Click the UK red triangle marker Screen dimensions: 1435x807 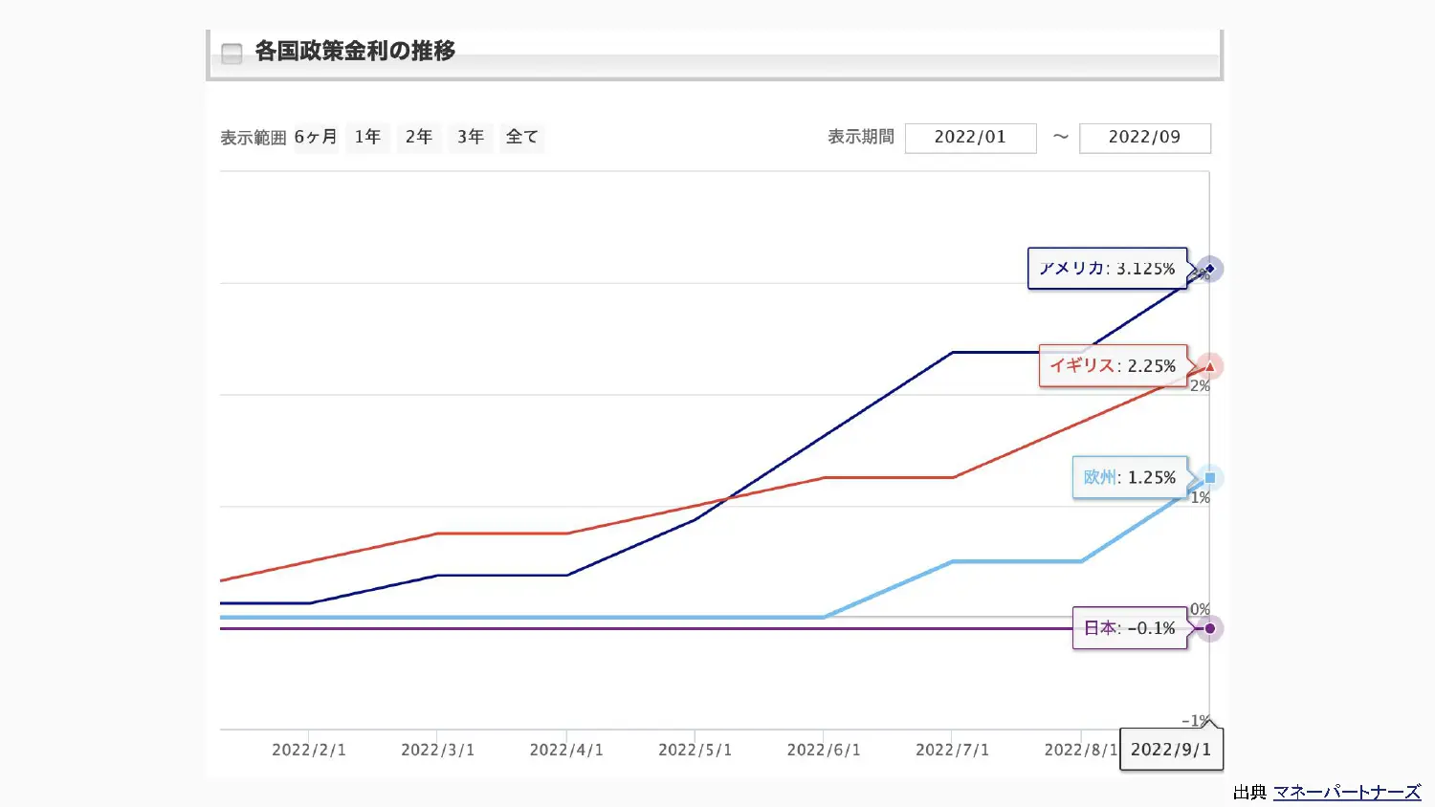tap(1209, 366)
